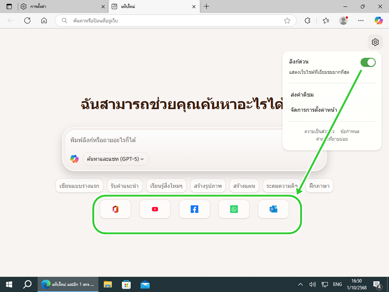The height and width of the screenshot is (292, 389).
Task: Select จัดการการตั้งค่าหน้า menu entry
Action: pos(314,110)
